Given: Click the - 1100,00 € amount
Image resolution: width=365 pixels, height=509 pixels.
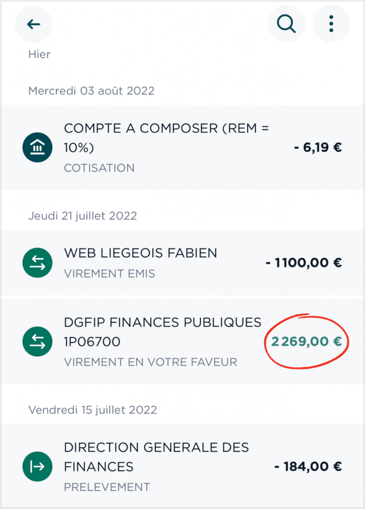Looking at the screenshot, I should 304,263.
